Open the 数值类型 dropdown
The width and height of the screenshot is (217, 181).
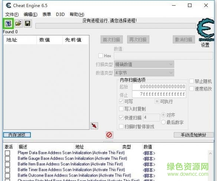144,72
